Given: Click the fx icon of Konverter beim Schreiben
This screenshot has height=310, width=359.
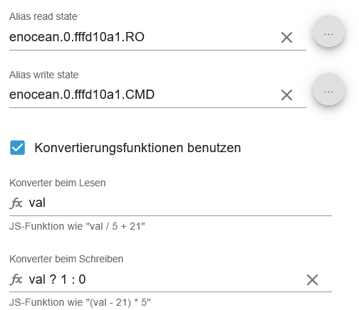Looking at the screenshot, I should [x=16, y=279].
